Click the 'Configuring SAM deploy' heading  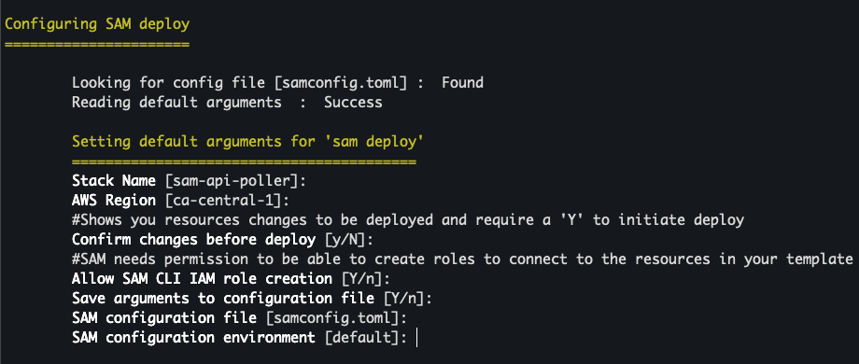tap(97, 24)
